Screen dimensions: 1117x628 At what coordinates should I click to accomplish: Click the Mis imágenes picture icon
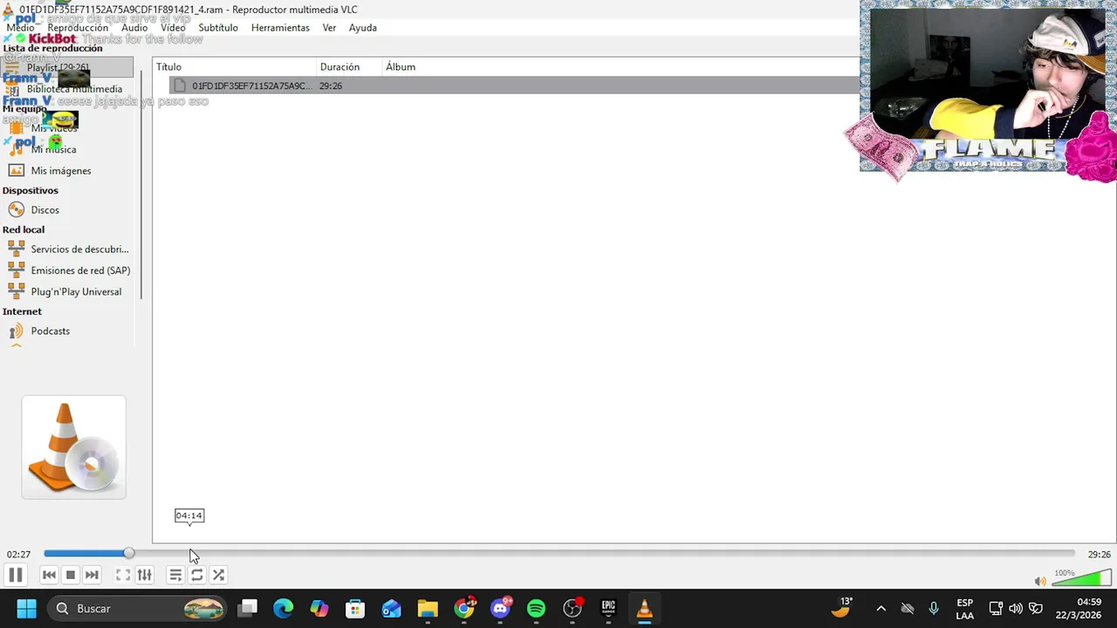[16, 171]
